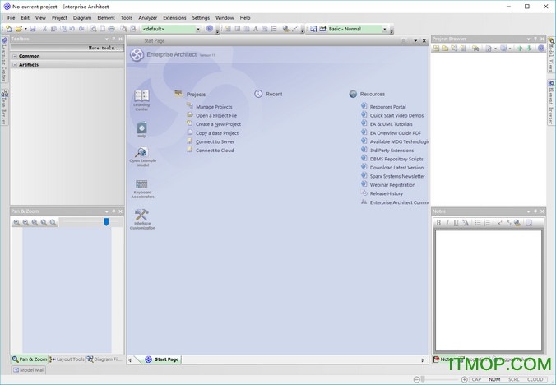The image size is (556, 385).
Task: Toggle the Pan & Zoom panel auto-hide pin
Action: click(114, 211)
